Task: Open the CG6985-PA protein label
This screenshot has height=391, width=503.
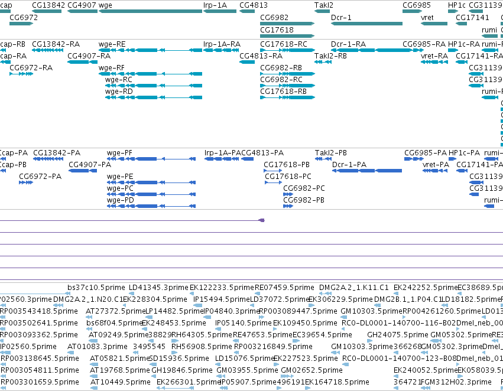Action: point(426,153)
